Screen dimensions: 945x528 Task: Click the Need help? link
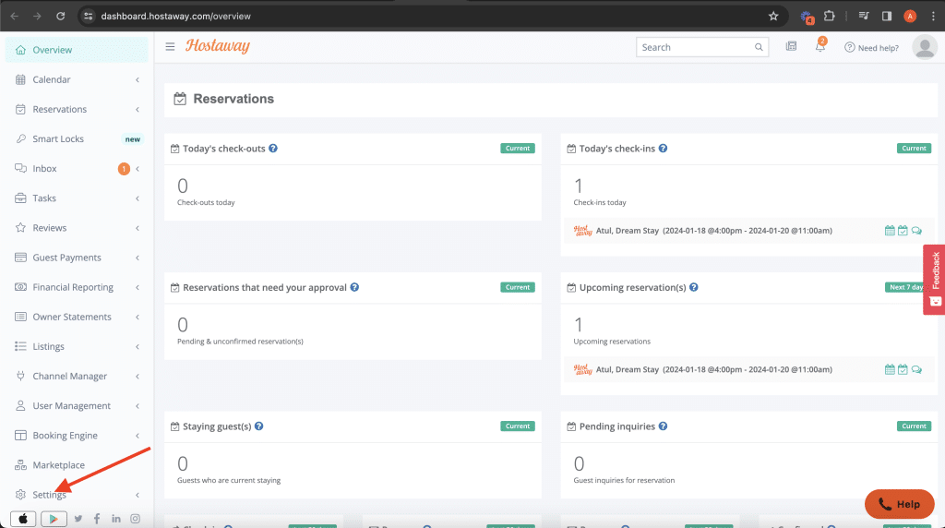(x=871, y=48)
